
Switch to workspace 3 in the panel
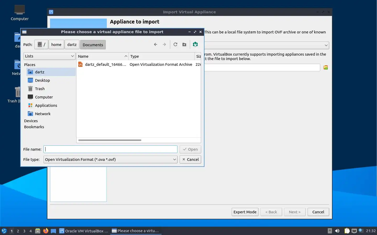click(x=24, y=231)
